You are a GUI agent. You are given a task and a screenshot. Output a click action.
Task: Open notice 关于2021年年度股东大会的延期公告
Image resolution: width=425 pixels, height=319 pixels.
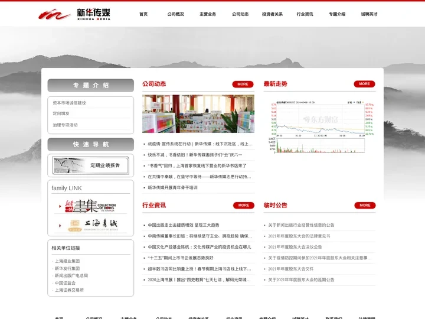tap(301, 279)
